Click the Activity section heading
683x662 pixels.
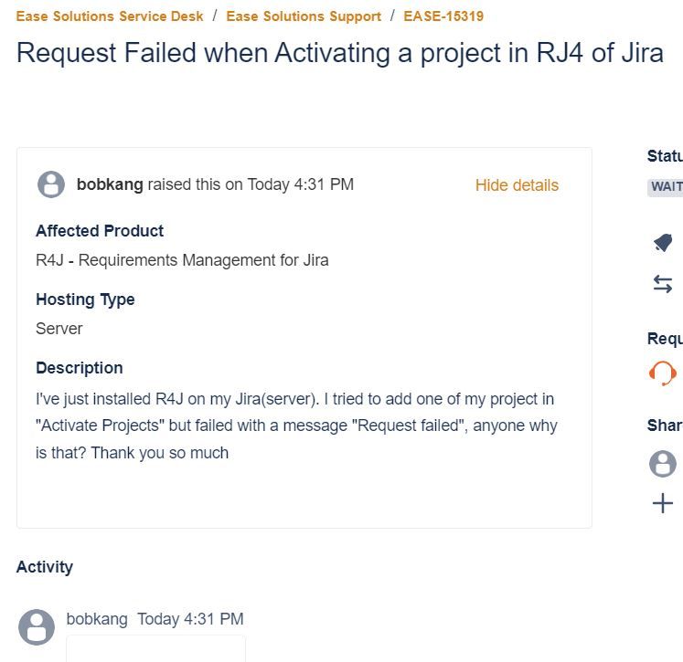[45, 567]
